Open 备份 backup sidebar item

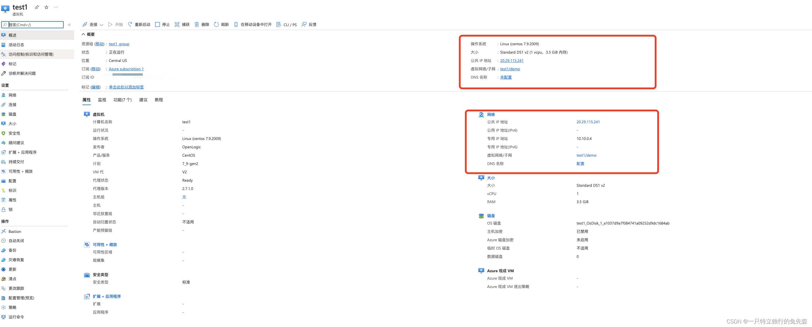tap(37, 250)
